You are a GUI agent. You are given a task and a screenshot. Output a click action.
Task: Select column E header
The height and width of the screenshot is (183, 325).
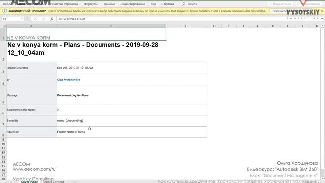(x=229, y=26)
